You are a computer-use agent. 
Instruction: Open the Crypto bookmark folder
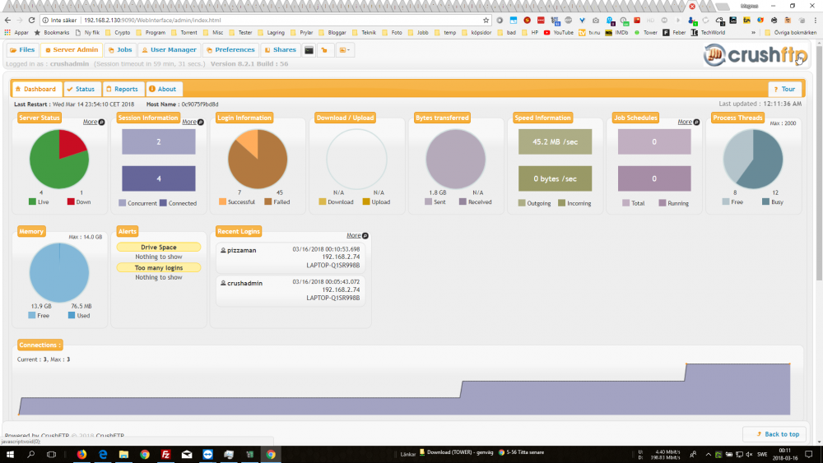(x=118, y=33)
